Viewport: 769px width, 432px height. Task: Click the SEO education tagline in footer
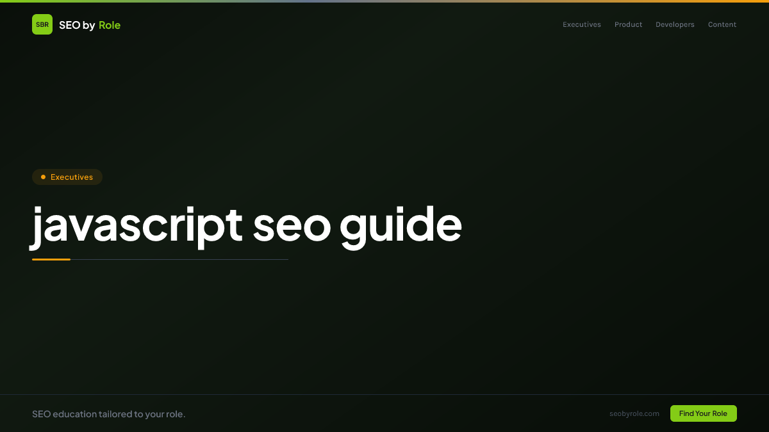(108, 414)
